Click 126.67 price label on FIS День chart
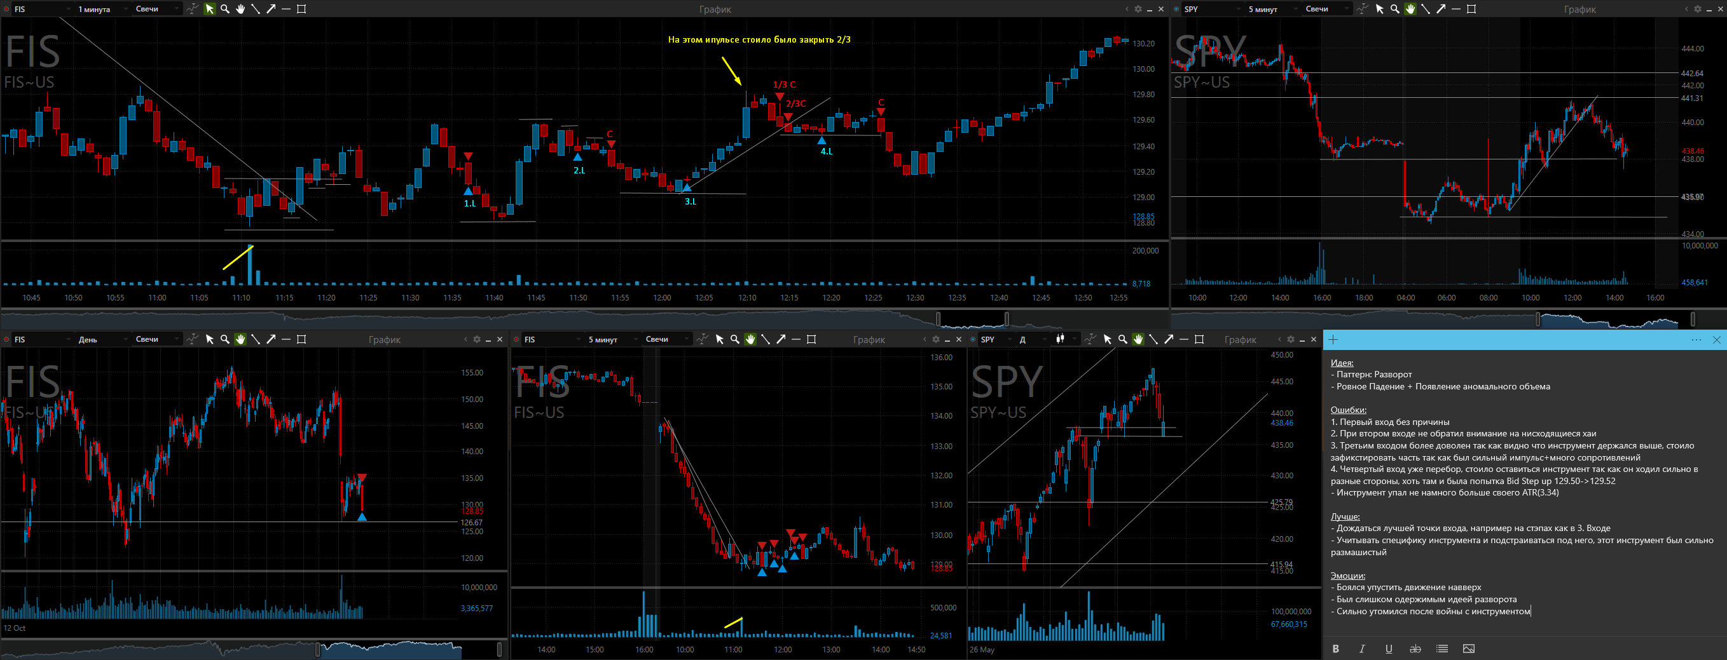The image size is (1727, 660). 471,522
